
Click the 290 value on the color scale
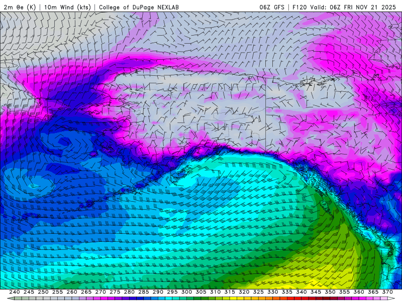(158, 292)
